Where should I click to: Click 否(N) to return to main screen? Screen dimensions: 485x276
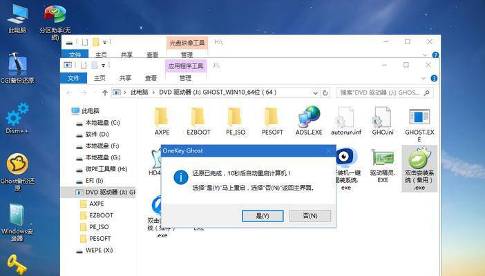point(310,216)
